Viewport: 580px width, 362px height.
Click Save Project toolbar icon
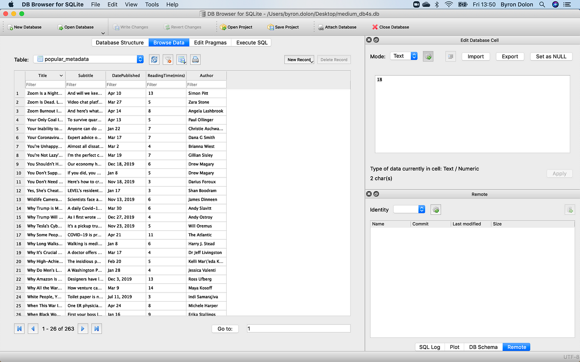tap(271, 27)
